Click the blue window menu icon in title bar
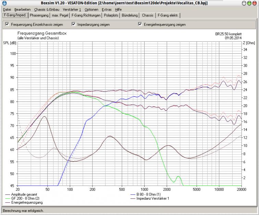This screenshot has height=215, width=259. point(4,3)
